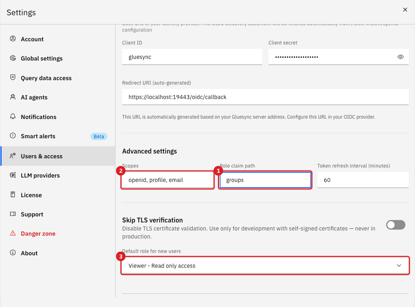
Task: Click the Disable TLS certificate validation description
Action: (249, 232)
